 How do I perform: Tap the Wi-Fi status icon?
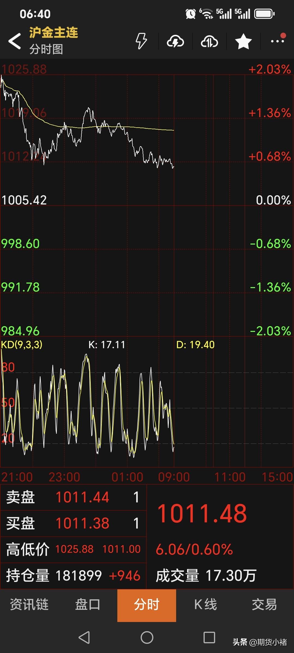pyautogui.click(x=207, y=14)
